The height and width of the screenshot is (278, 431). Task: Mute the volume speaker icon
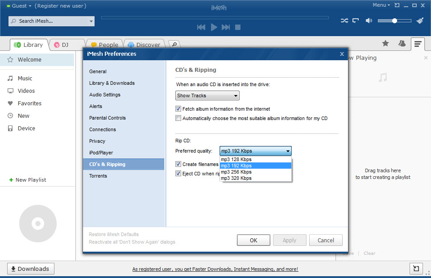click(369, 21)
